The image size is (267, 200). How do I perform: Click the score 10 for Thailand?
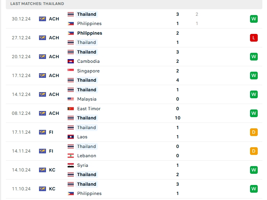(177, 118)
